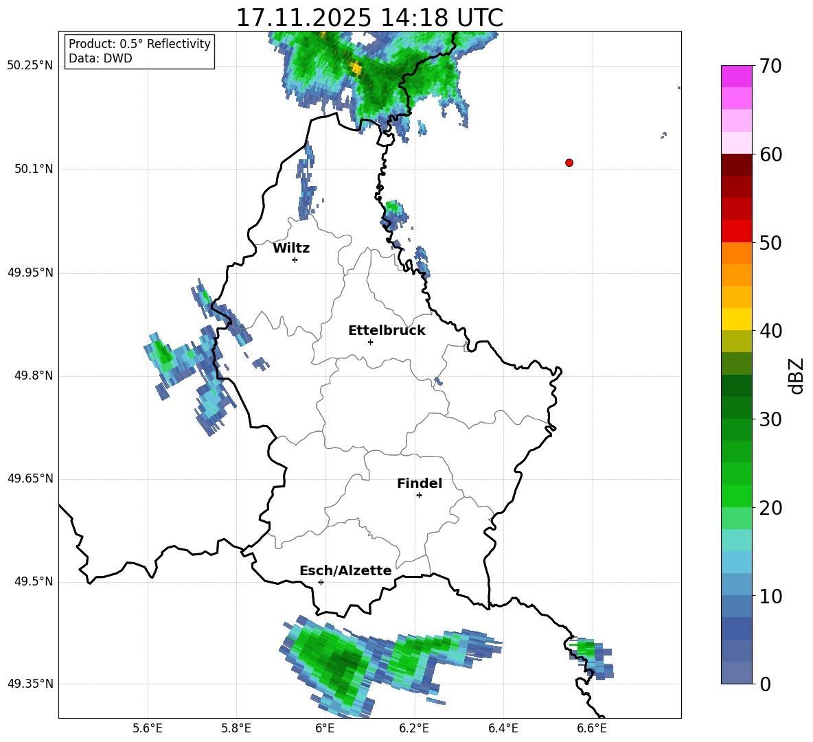Click the Wiltz station cross marker

[x=295, y=259]
